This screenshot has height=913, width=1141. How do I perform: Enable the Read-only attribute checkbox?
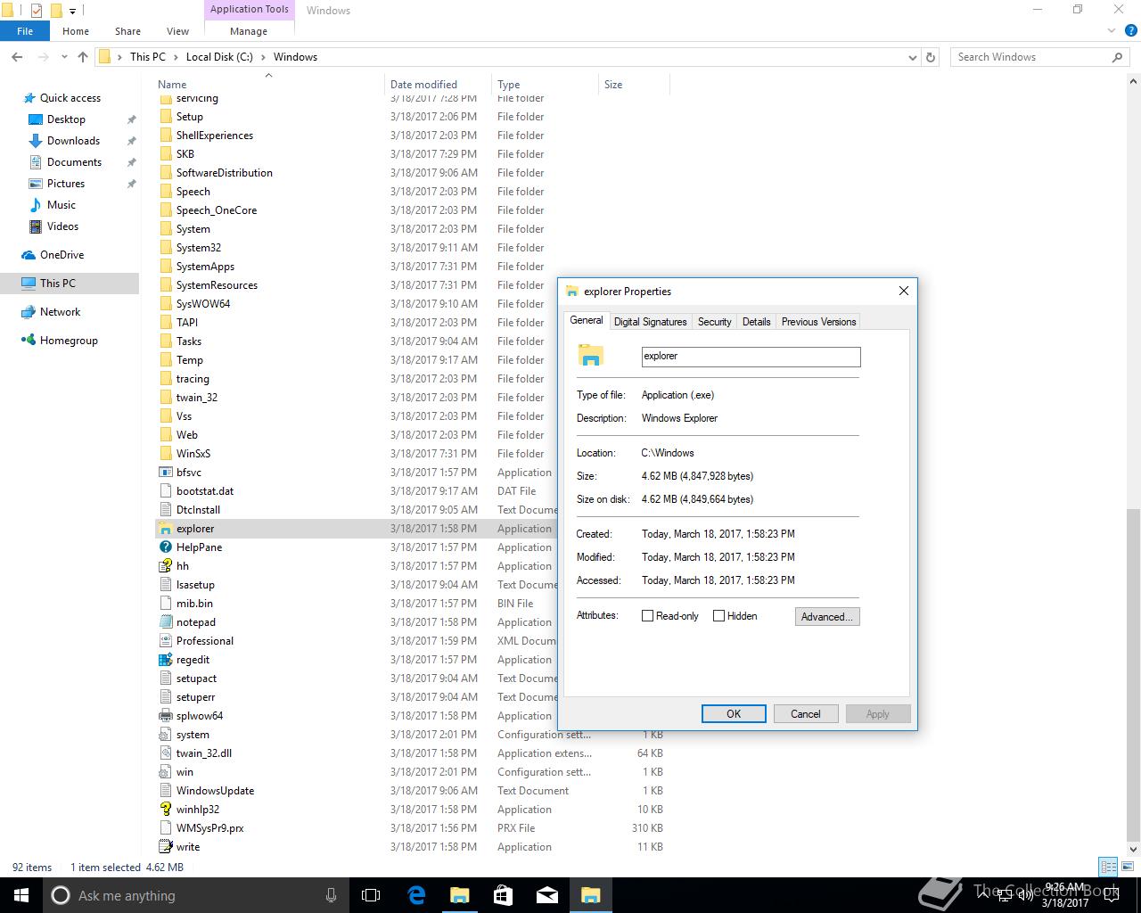[648, 616]
